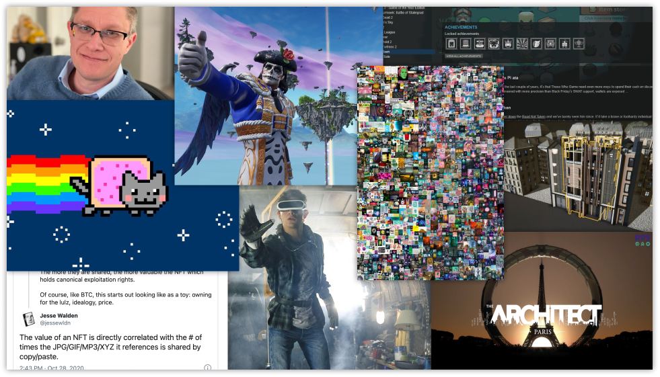Screen dimensions: 660x377
Task: Click the first locked achievement icon in row
Action: click(x=451, y=43)
